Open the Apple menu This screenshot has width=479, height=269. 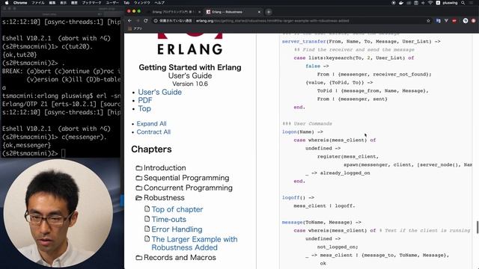click(x=7, y=3)
